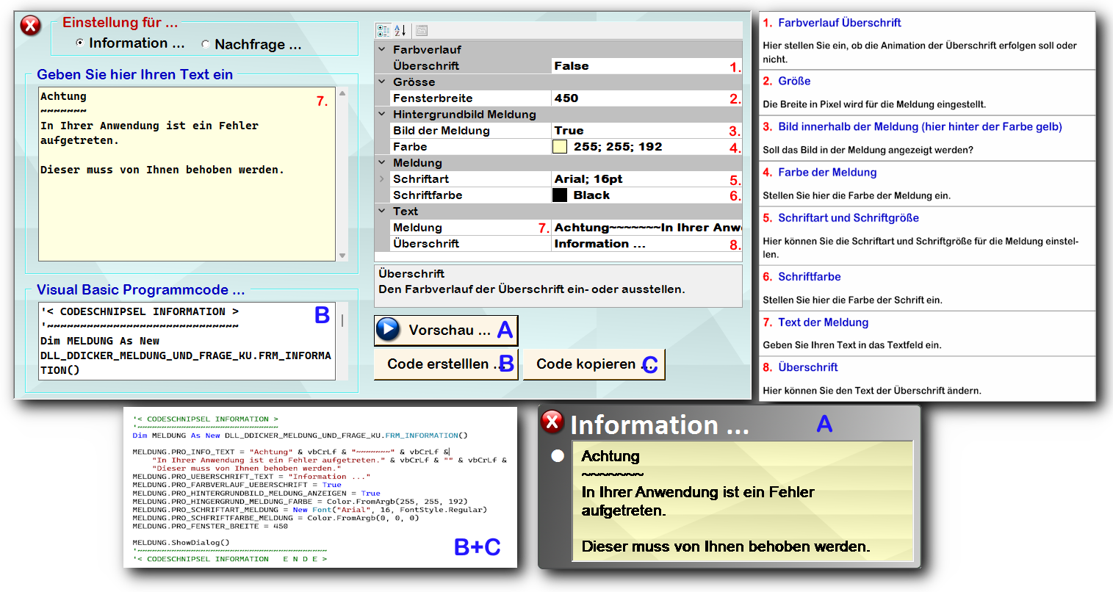
Task: Click the Categorized view icon in property grid
Action: [x=383, y=30]
